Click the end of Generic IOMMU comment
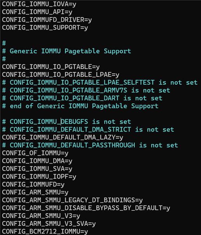 [x=80, y=106]
